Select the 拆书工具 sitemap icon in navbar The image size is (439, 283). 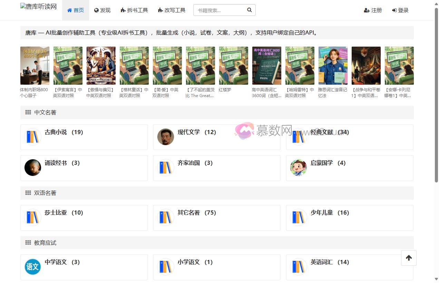(122, 10)
